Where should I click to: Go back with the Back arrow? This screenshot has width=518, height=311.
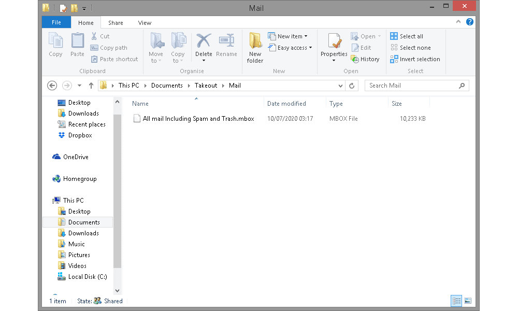(52, 86)
